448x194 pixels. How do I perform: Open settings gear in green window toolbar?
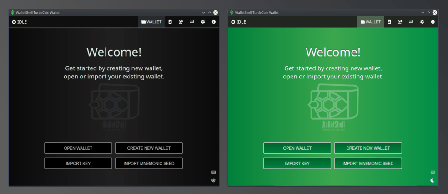click(422, 22)
